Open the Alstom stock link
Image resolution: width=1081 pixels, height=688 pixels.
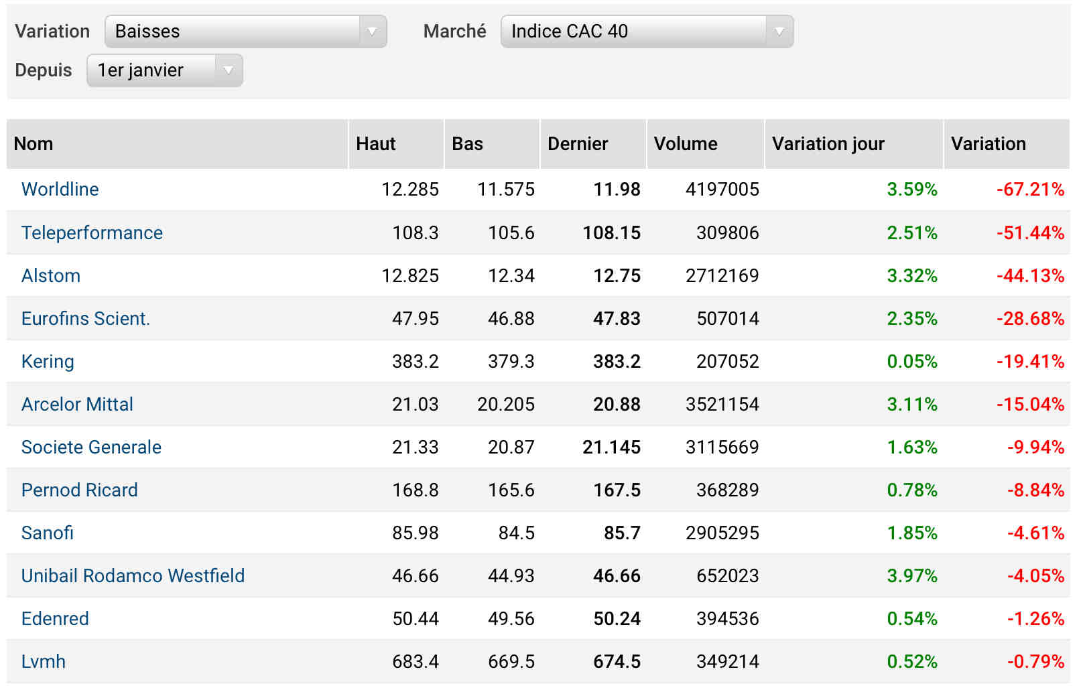(51, 275)
